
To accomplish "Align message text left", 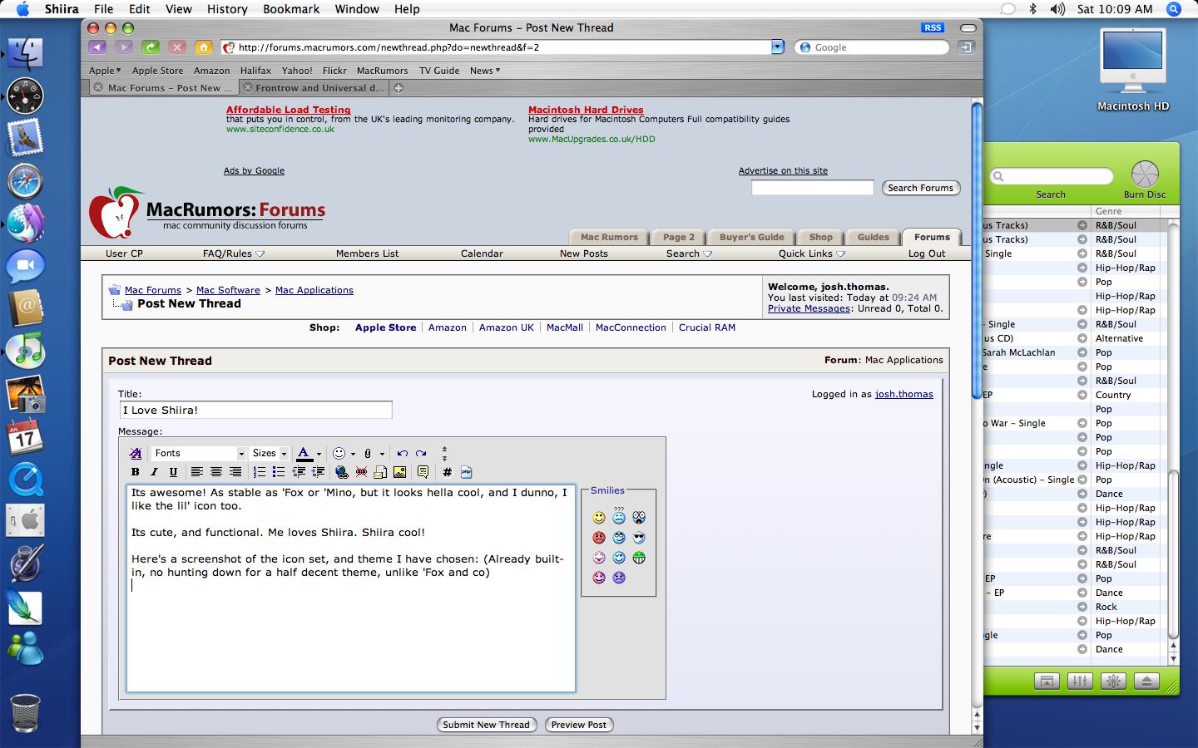I will pyautogui.click(x=197, y=472).
